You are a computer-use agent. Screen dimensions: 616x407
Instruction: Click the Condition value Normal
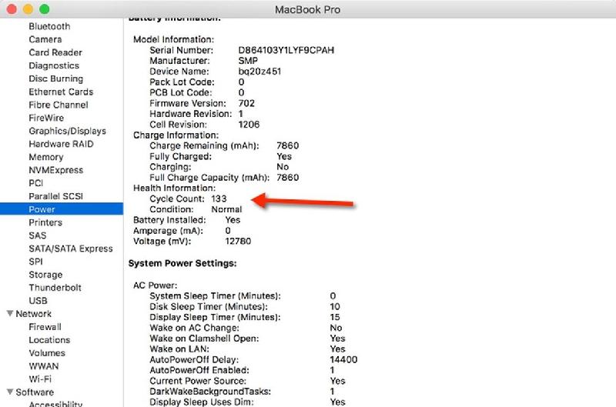226,209
